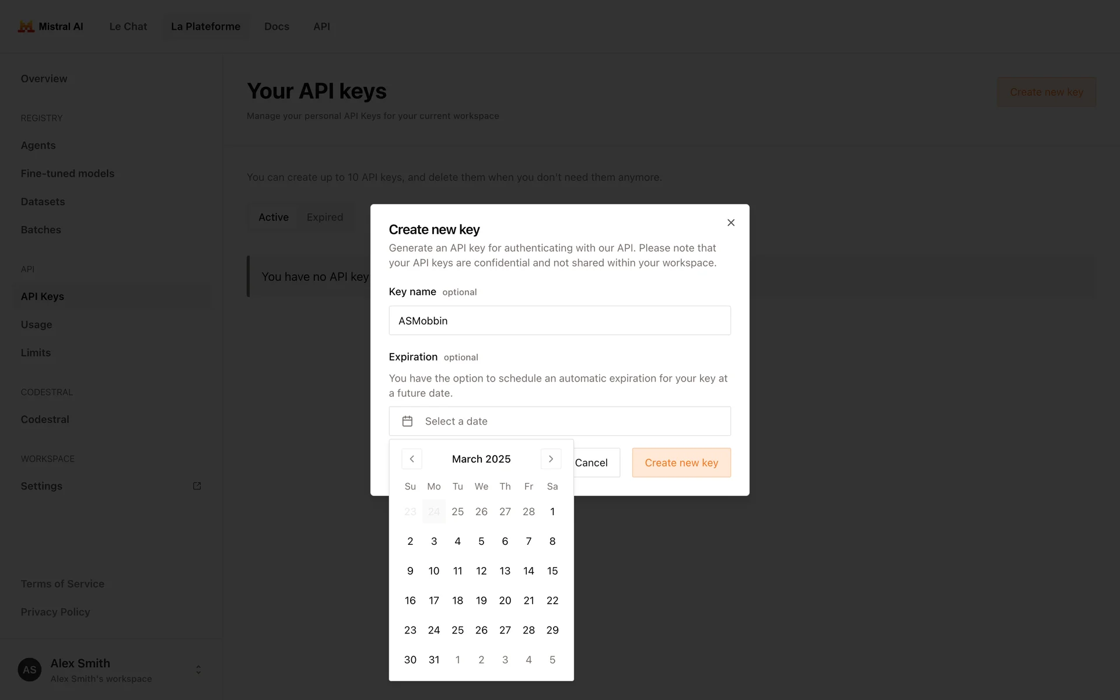Pick March 31 as expiration date

[434, 660]
